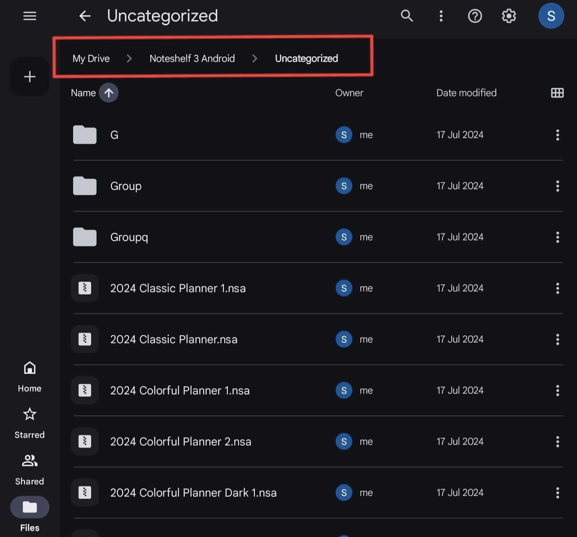Click owner 'me' for 2024 Classic Planner.nsa

tap(366, 339)
